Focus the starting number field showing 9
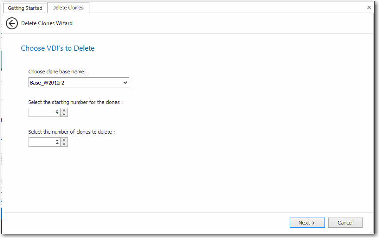Image resolution: width=379 pixels, height=238 pixels. tap(45, 112)
